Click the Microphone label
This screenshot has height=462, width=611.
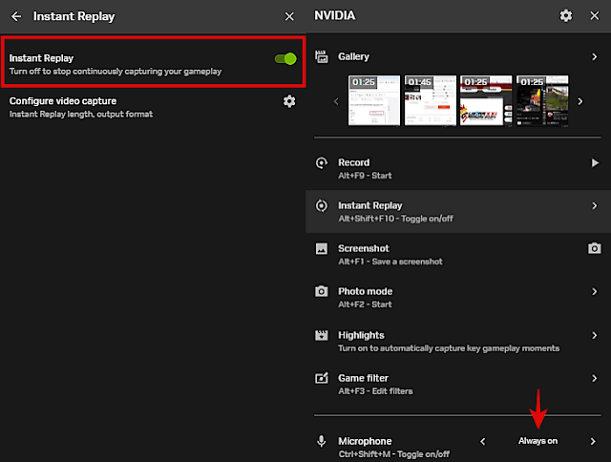[365, 441]
